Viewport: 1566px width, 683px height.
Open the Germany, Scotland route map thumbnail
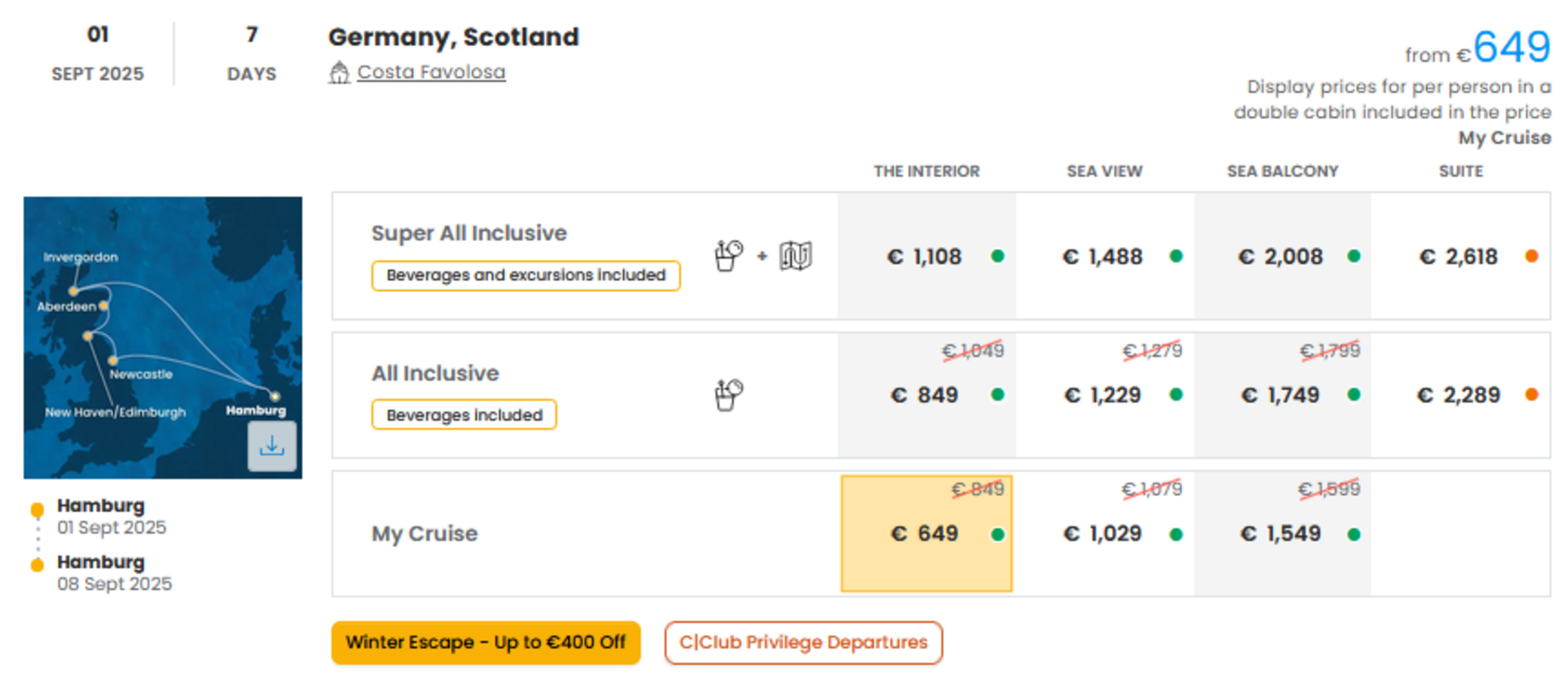click(x=163, y=337)
